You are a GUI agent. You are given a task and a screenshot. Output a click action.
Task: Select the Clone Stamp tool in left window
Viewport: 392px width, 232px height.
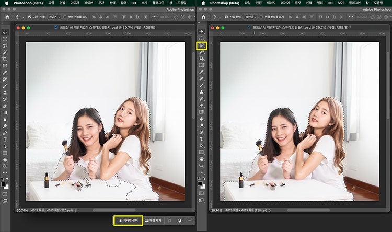(x=5, y=92)
